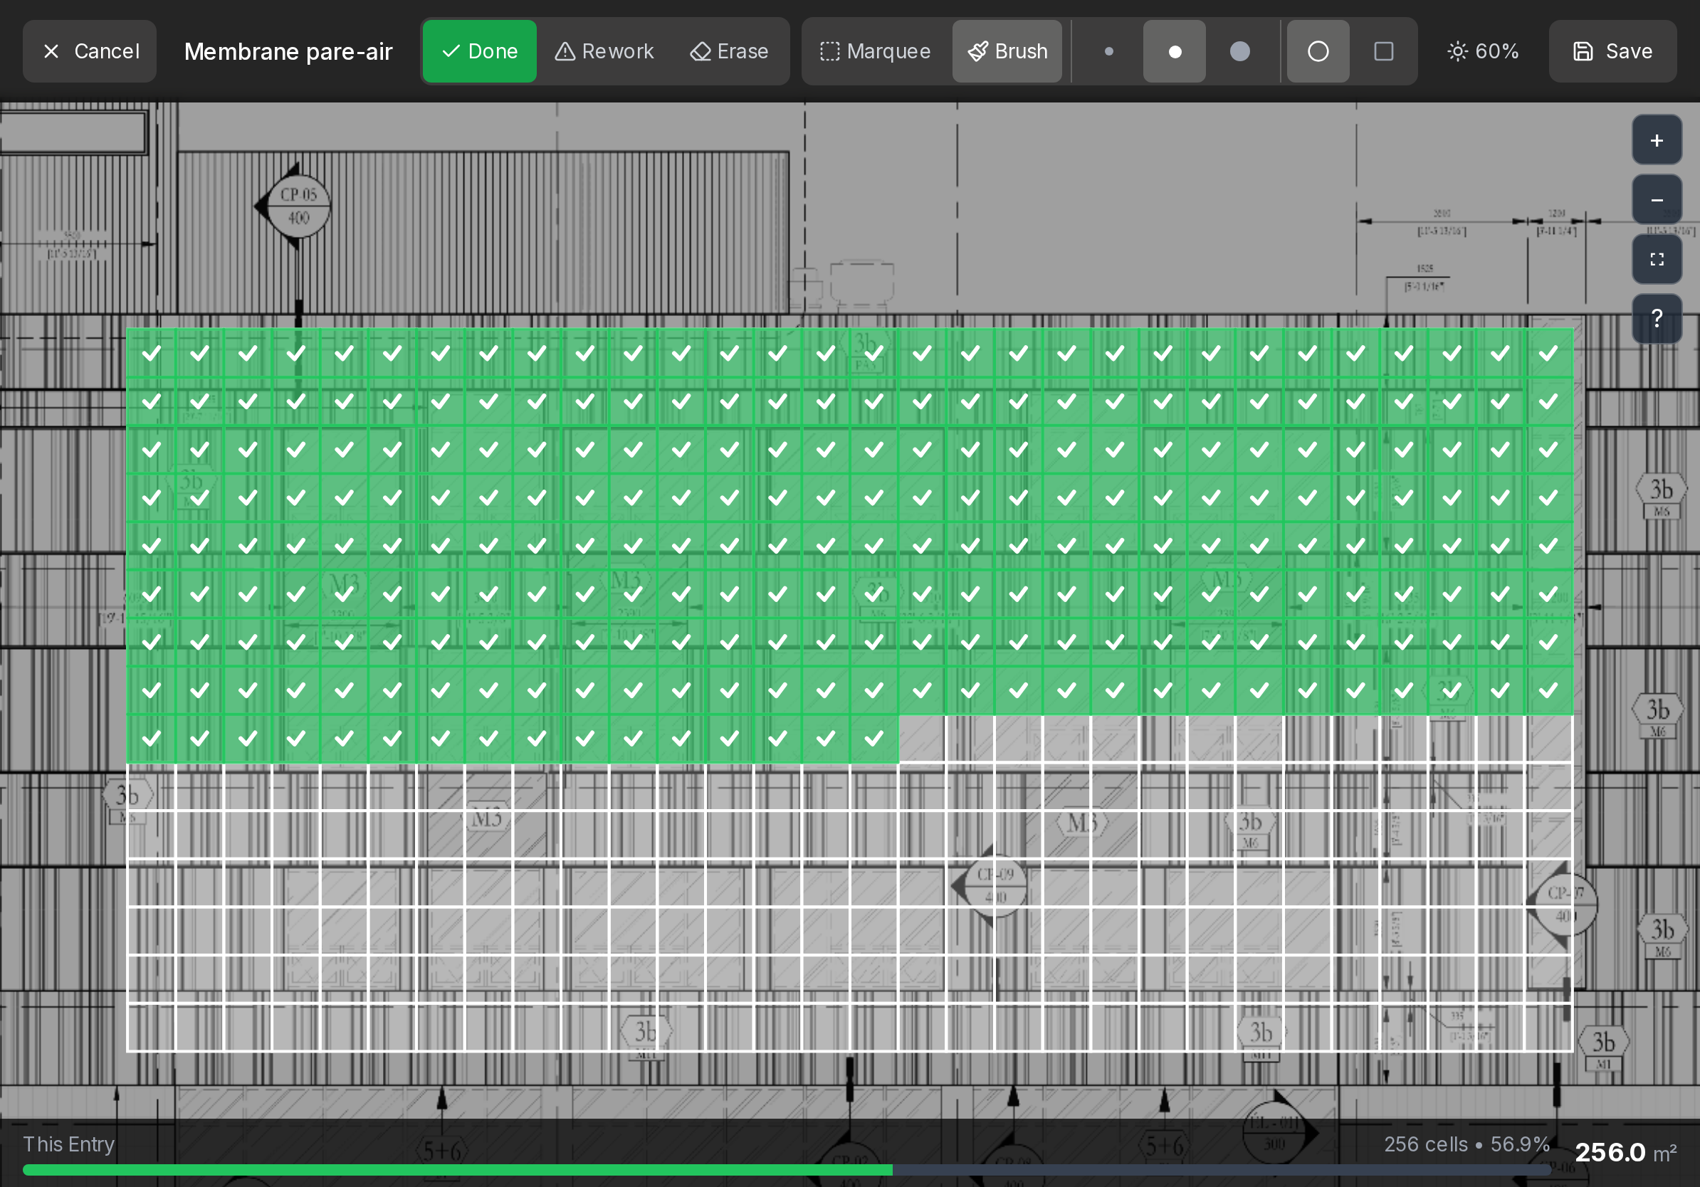
Task: Open the help question mark button
Action: coord(1657,318)
